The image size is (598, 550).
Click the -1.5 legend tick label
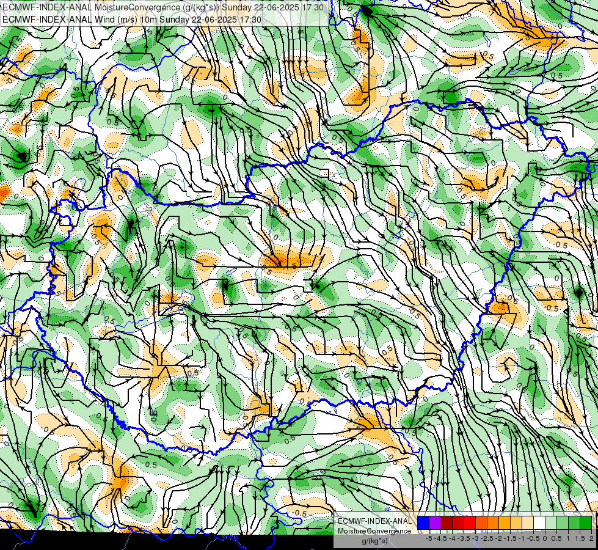point(510,538)
